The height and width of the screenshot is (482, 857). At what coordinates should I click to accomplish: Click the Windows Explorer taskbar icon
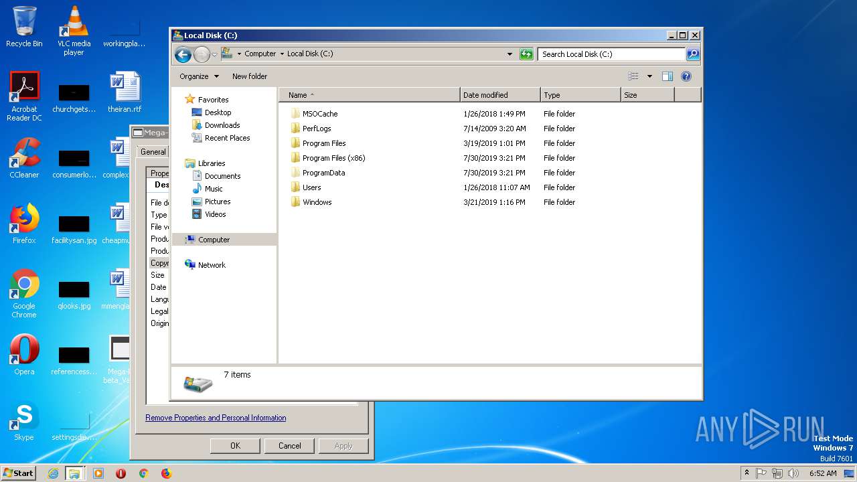(x=74, y=473)
